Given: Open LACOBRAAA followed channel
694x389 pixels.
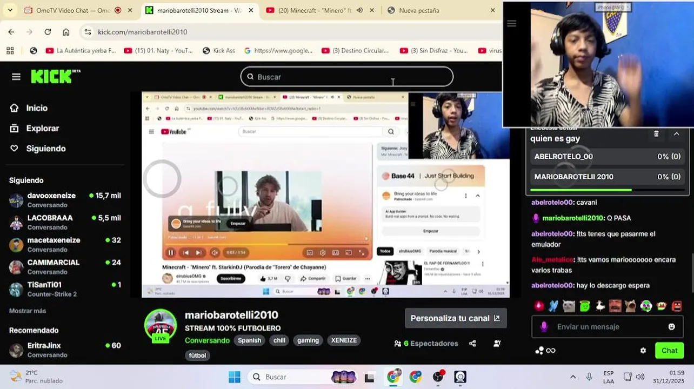Looking at the screenshot, I should (x=65, y=222).
